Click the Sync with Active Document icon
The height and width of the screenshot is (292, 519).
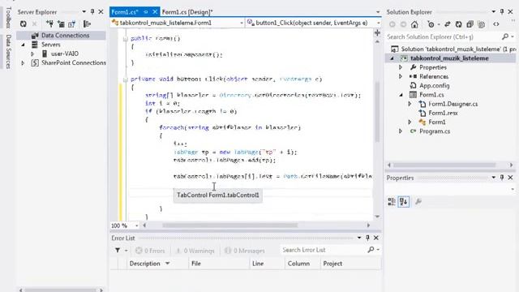(x=447, y=24)
